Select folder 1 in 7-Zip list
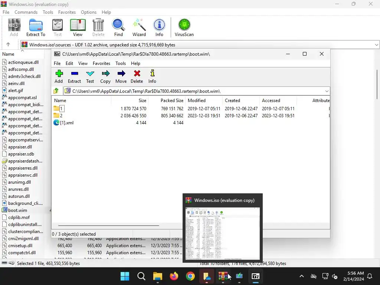This screenshot has height=285, width=380. [x=59, y=109]
